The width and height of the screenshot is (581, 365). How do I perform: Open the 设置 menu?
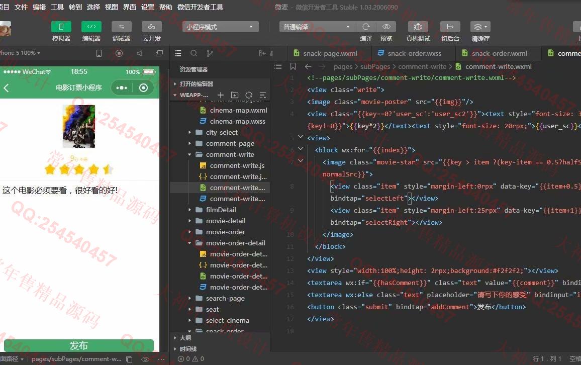pyautogui.click(x=147, y=7)
